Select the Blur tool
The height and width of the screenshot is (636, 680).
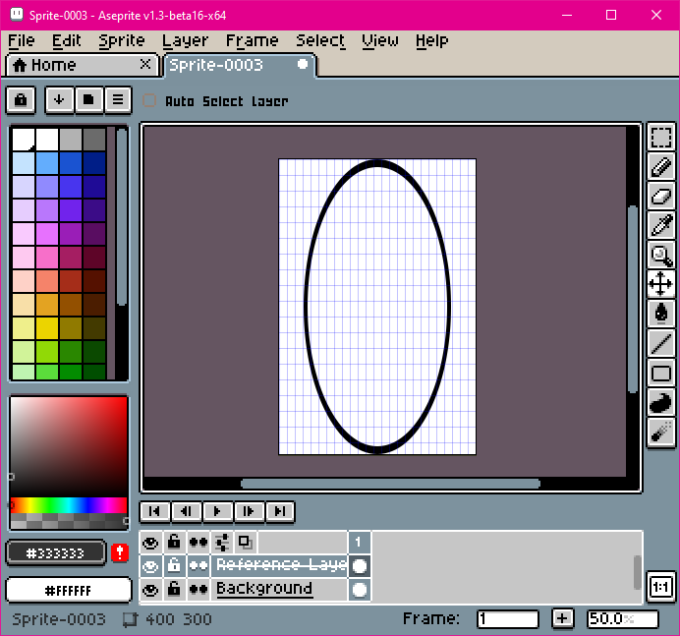(x=661, y=433)
